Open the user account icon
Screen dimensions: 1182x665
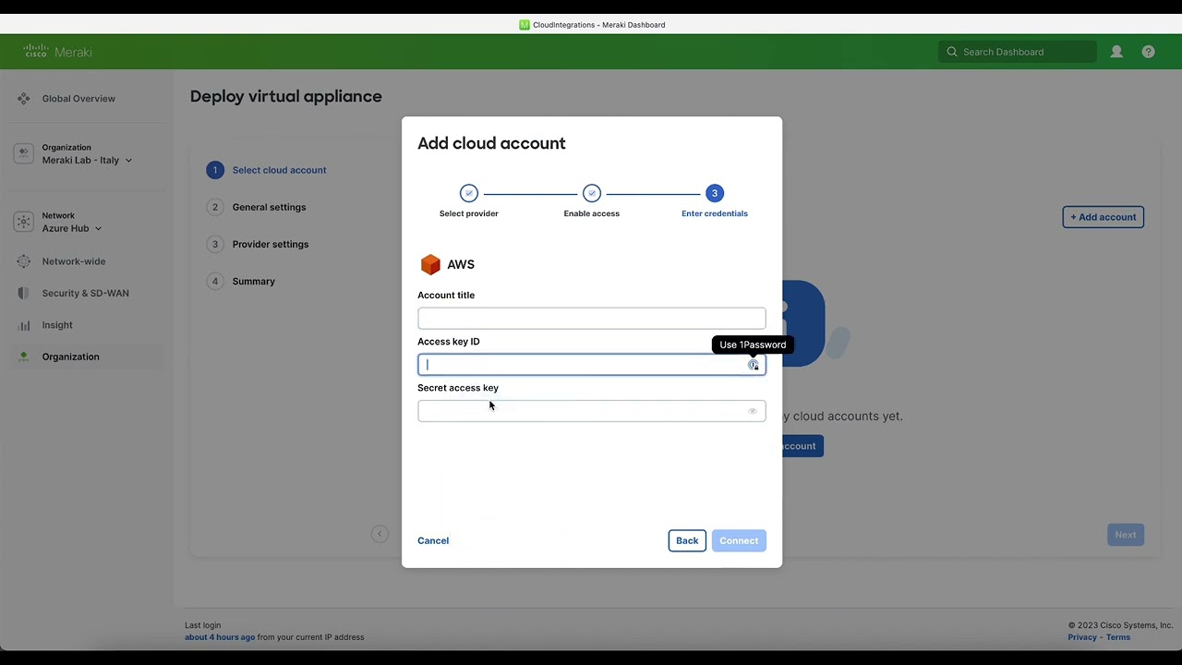click(x=1116, y=52)
